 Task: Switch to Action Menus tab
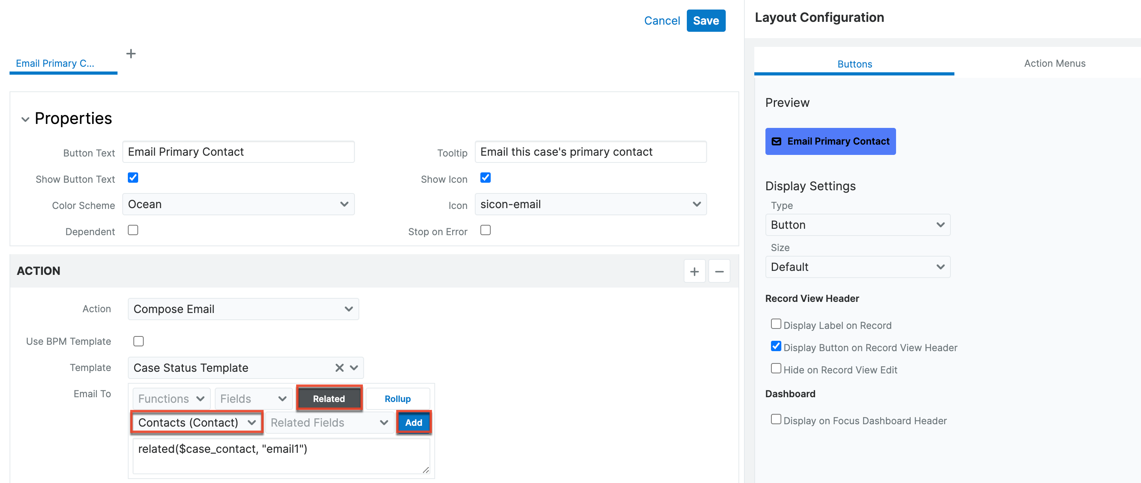[1054, 64]
